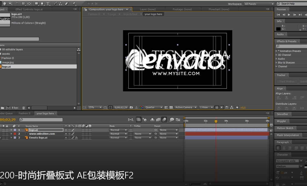Open the 25% magnification dropdown
307x186 pixels.
pyautogui.click(x=95, y=107)
